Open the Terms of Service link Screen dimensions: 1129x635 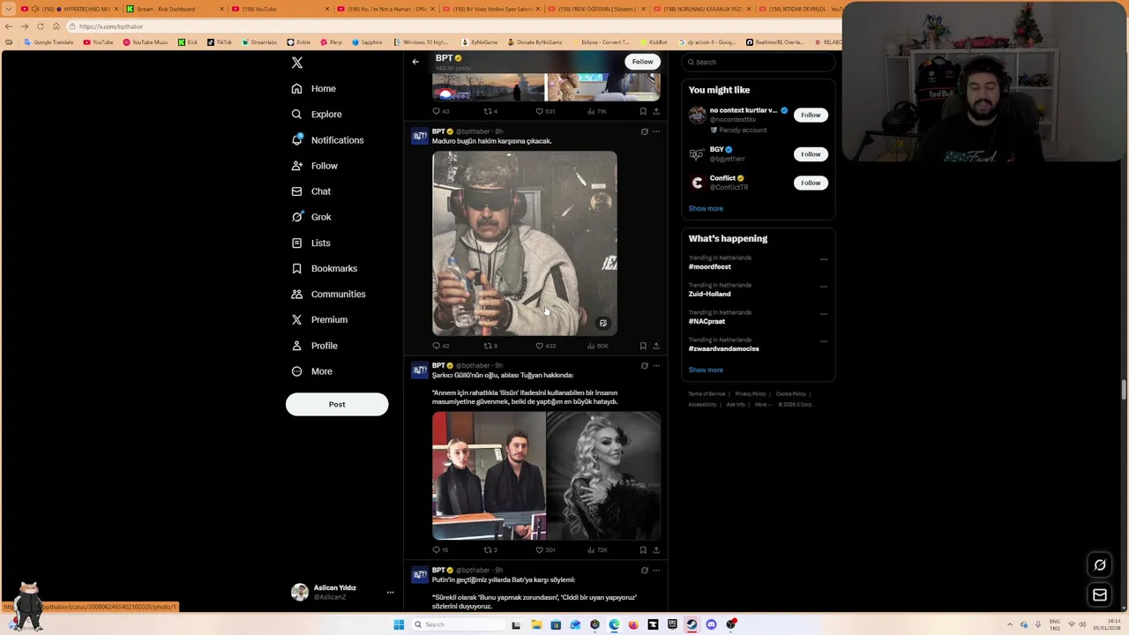tap(707, 394)
